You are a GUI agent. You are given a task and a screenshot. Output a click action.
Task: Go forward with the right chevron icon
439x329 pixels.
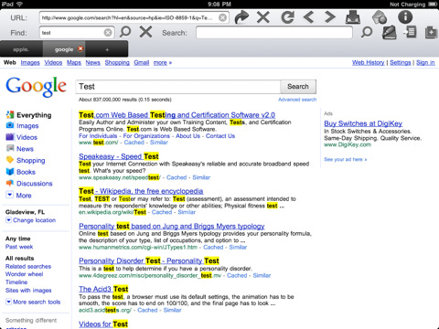point(329,17)
